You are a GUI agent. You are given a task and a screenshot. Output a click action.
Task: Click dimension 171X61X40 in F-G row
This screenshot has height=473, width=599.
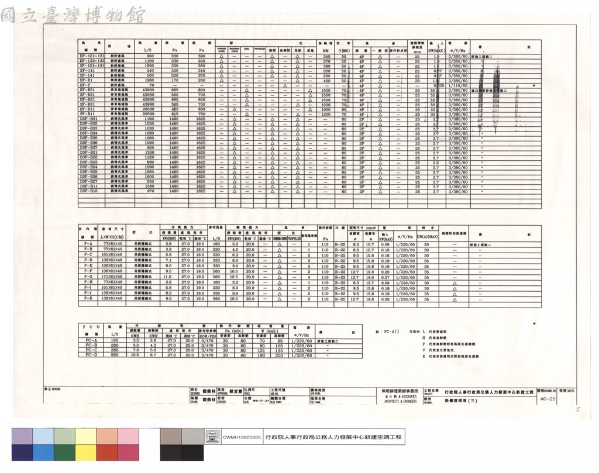112,277
